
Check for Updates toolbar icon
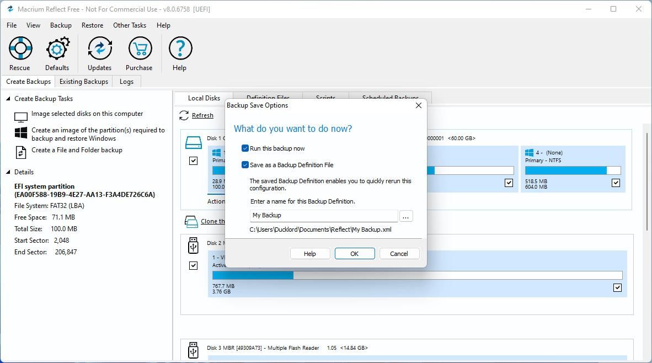100,48
